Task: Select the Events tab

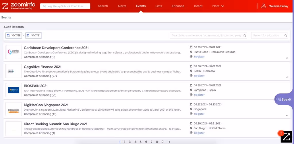Action: coord(141,6)
